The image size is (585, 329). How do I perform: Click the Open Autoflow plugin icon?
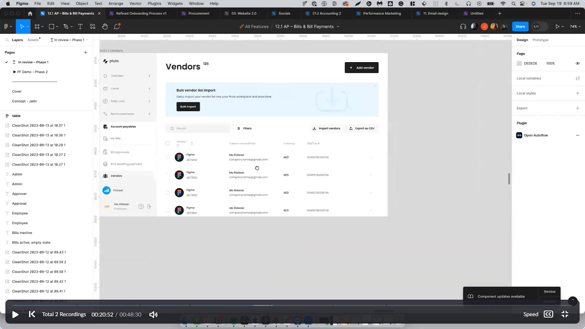(x=519, y=135)
